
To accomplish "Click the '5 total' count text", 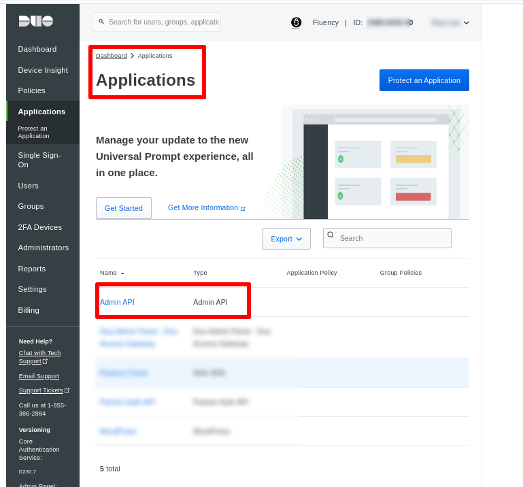I will tap(109, 469).
